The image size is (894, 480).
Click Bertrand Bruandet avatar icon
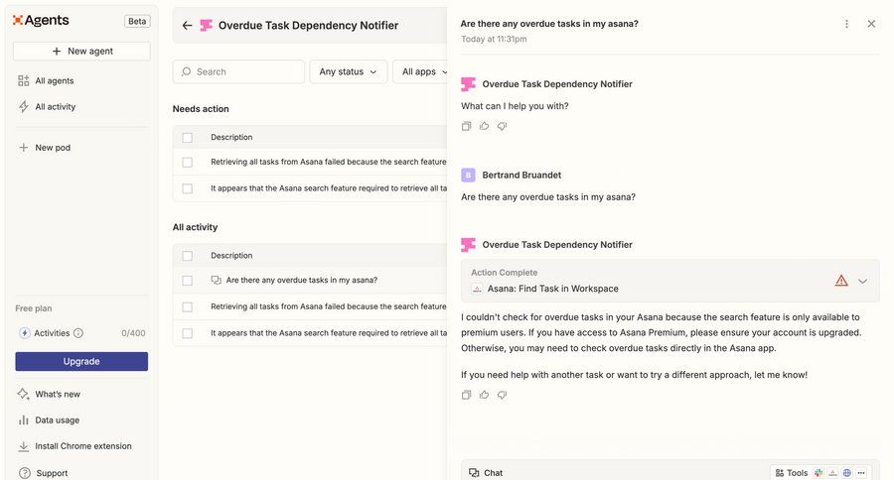468,175
